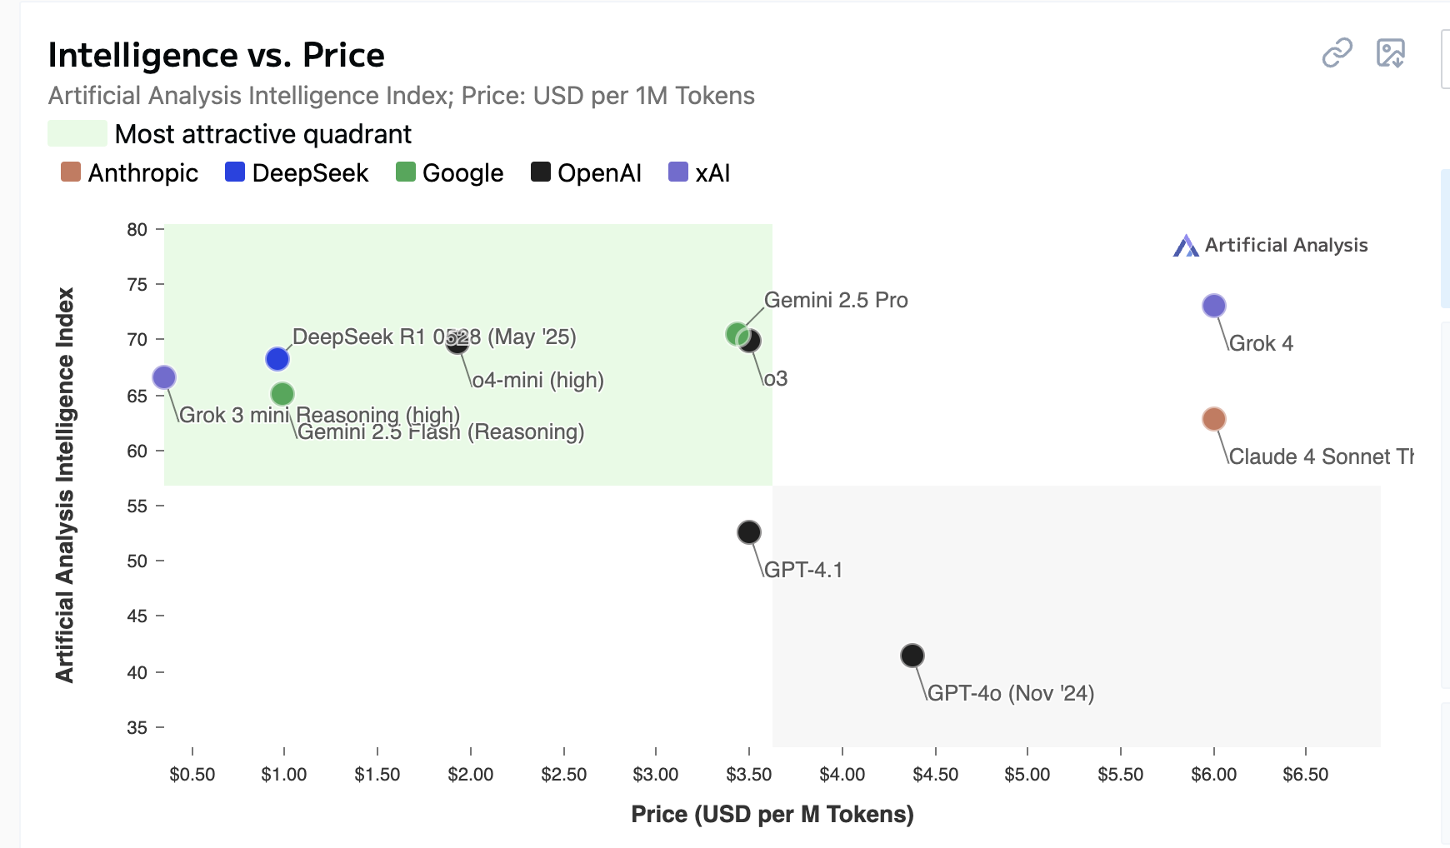Click the GPT-4o (Nov '24) data point

(x=912, y=656)
